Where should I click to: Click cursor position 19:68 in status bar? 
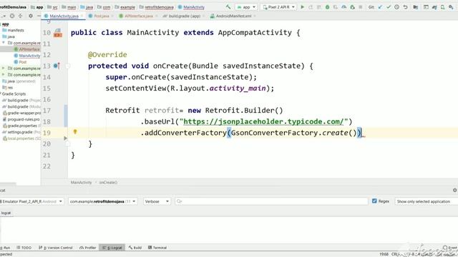pos(384,254)
